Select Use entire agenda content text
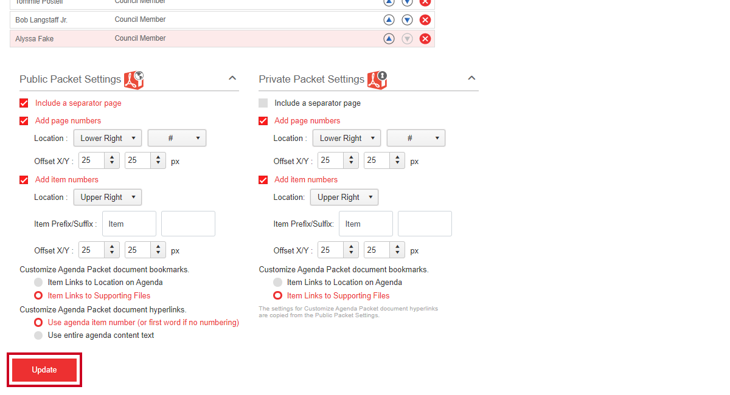The width and height of the screenshot is (730, 395). tap(38, 335)
